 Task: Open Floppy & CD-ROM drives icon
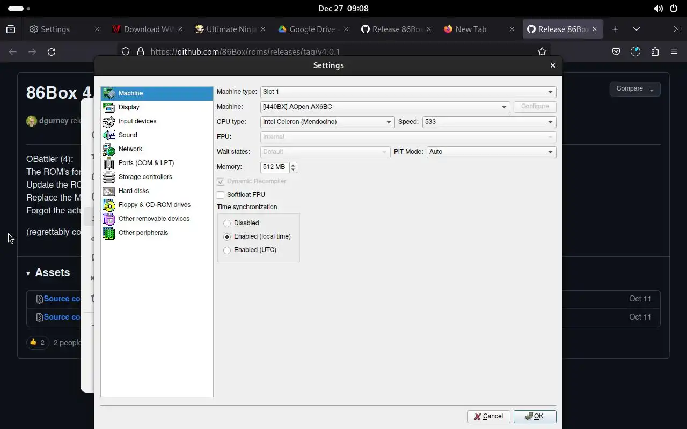pos(109,205)
